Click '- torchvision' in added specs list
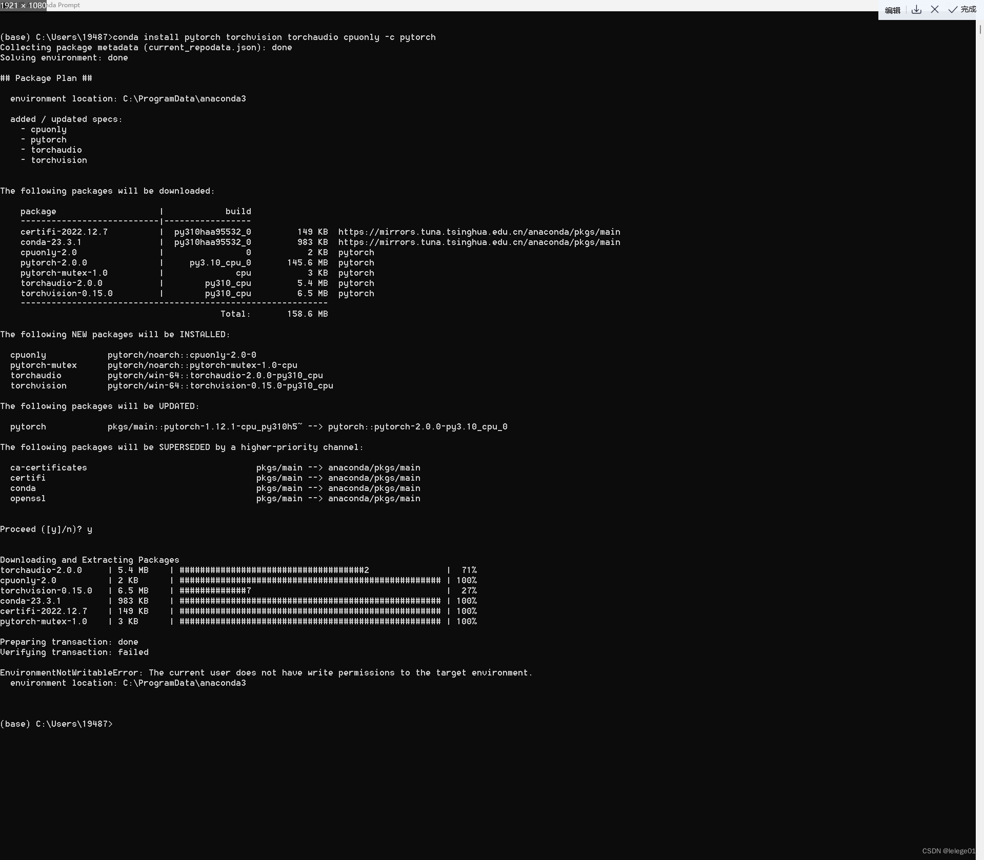984x860 pixels. click(54, 160)
